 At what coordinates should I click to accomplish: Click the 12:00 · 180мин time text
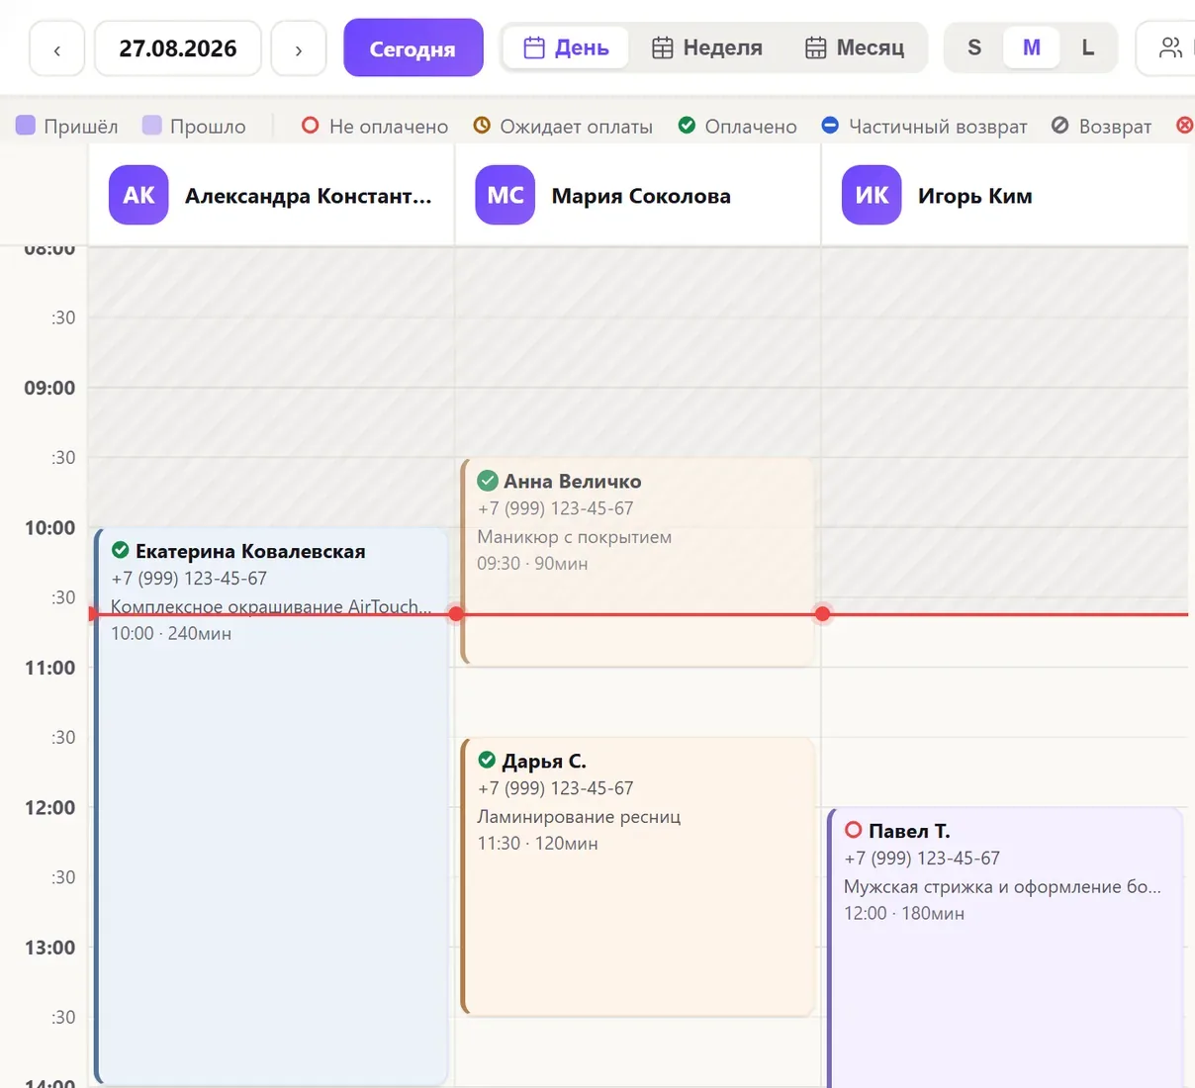tap(904, 914)
